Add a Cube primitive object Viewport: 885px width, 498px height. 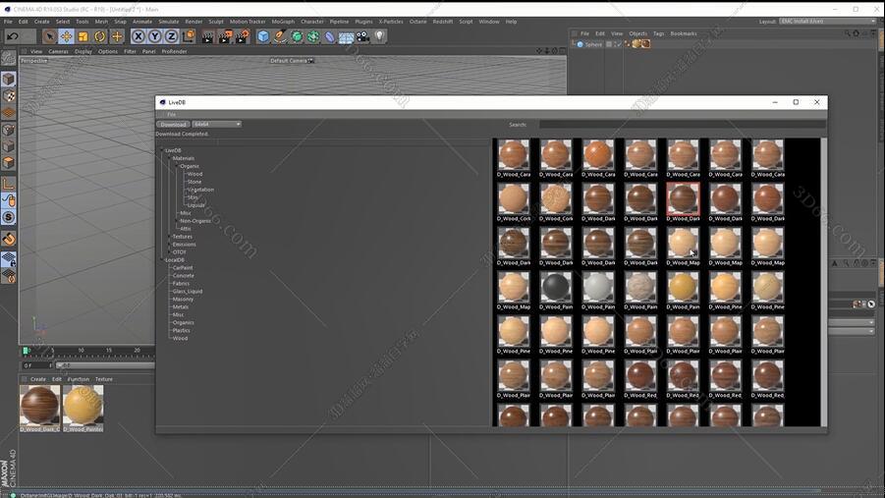pos(263,36)
